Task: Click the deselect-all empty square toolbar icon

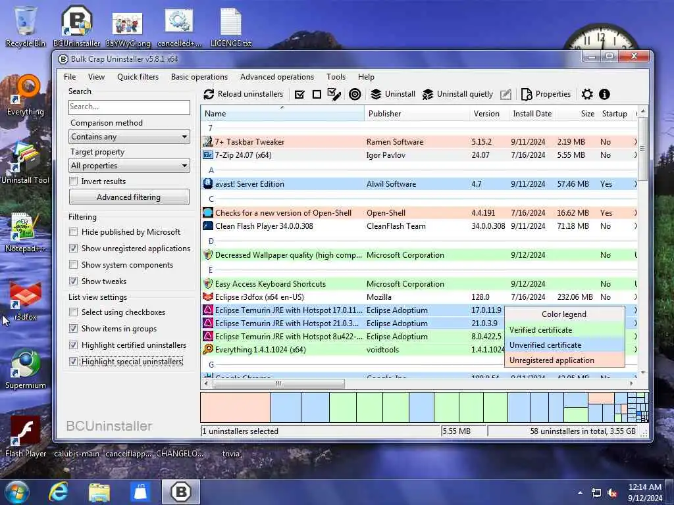Action: (x=317, y=94)
